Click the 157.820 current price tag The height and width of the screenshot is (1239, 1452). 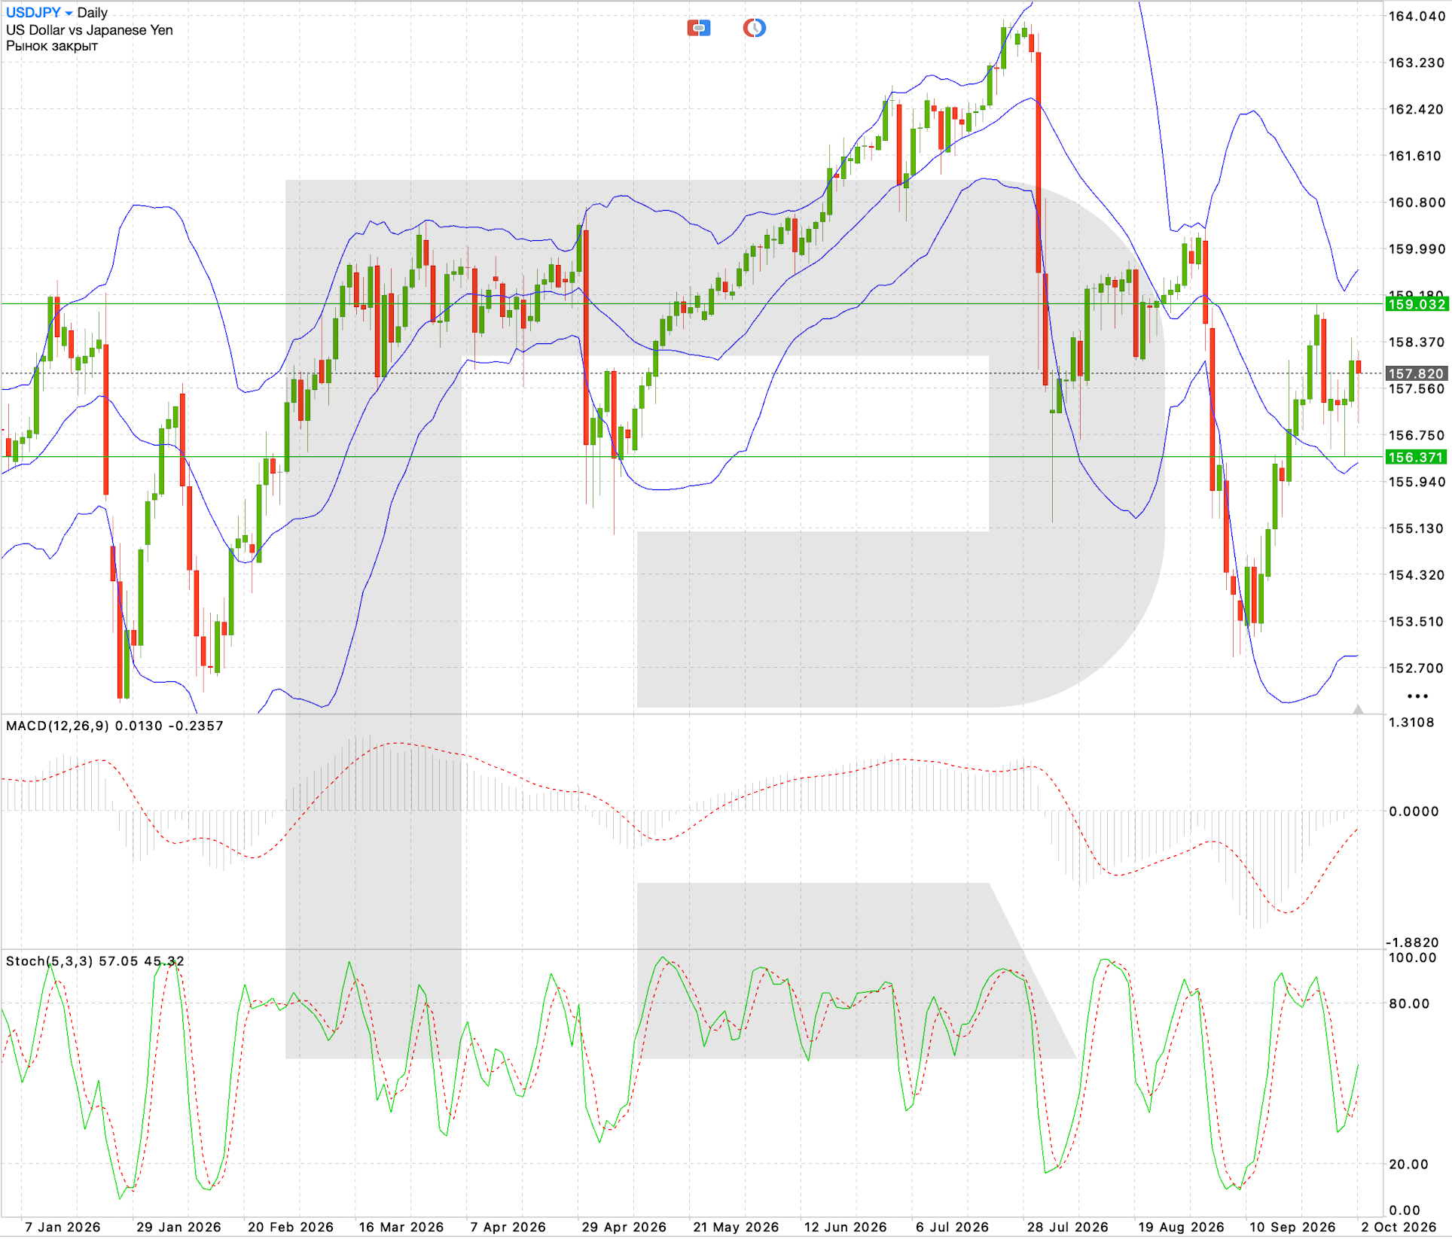pos(1417,373)
